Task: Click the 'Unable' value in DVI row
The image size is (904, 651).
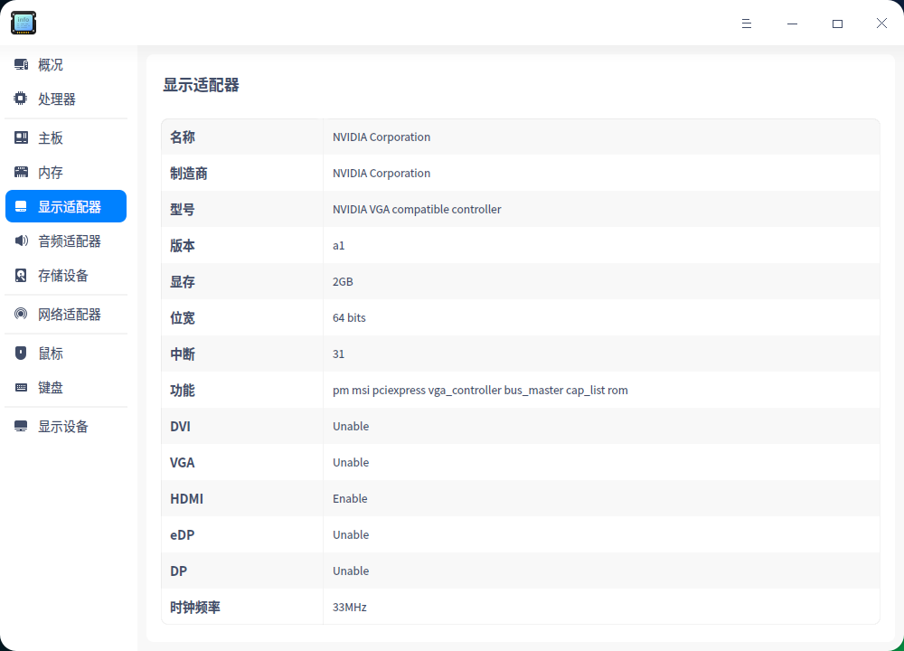Action: (351, 427)
